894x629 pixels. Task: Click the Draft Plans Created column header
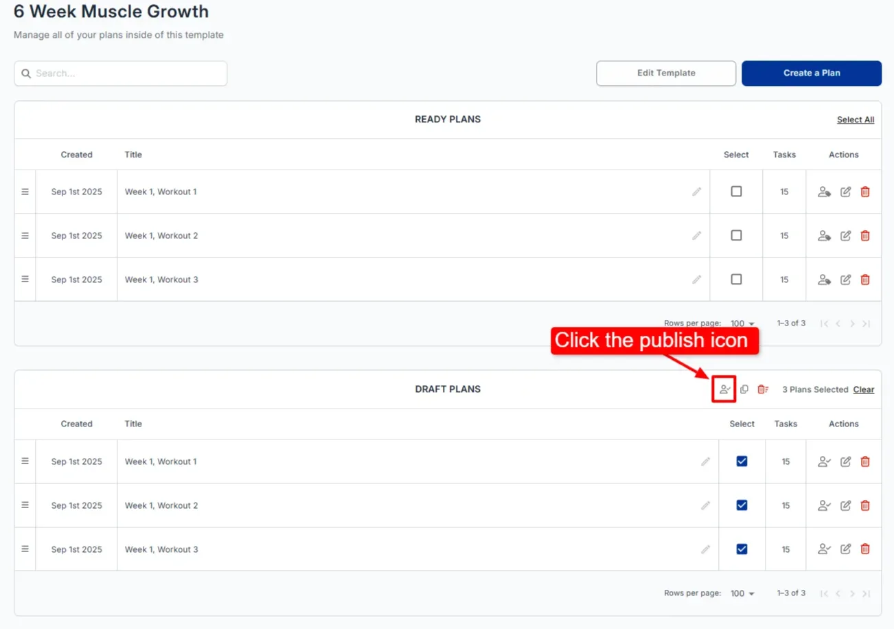76,424
